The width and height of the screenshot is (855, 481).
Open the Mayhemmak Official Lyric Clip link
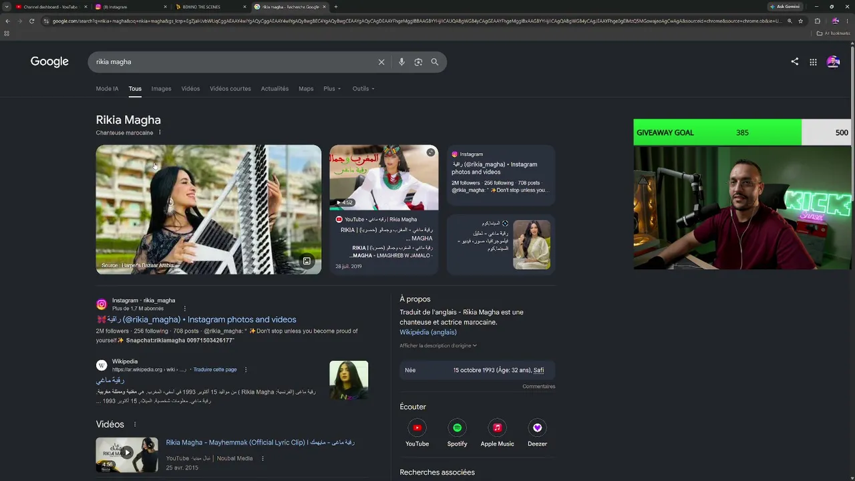pos(261,442)
